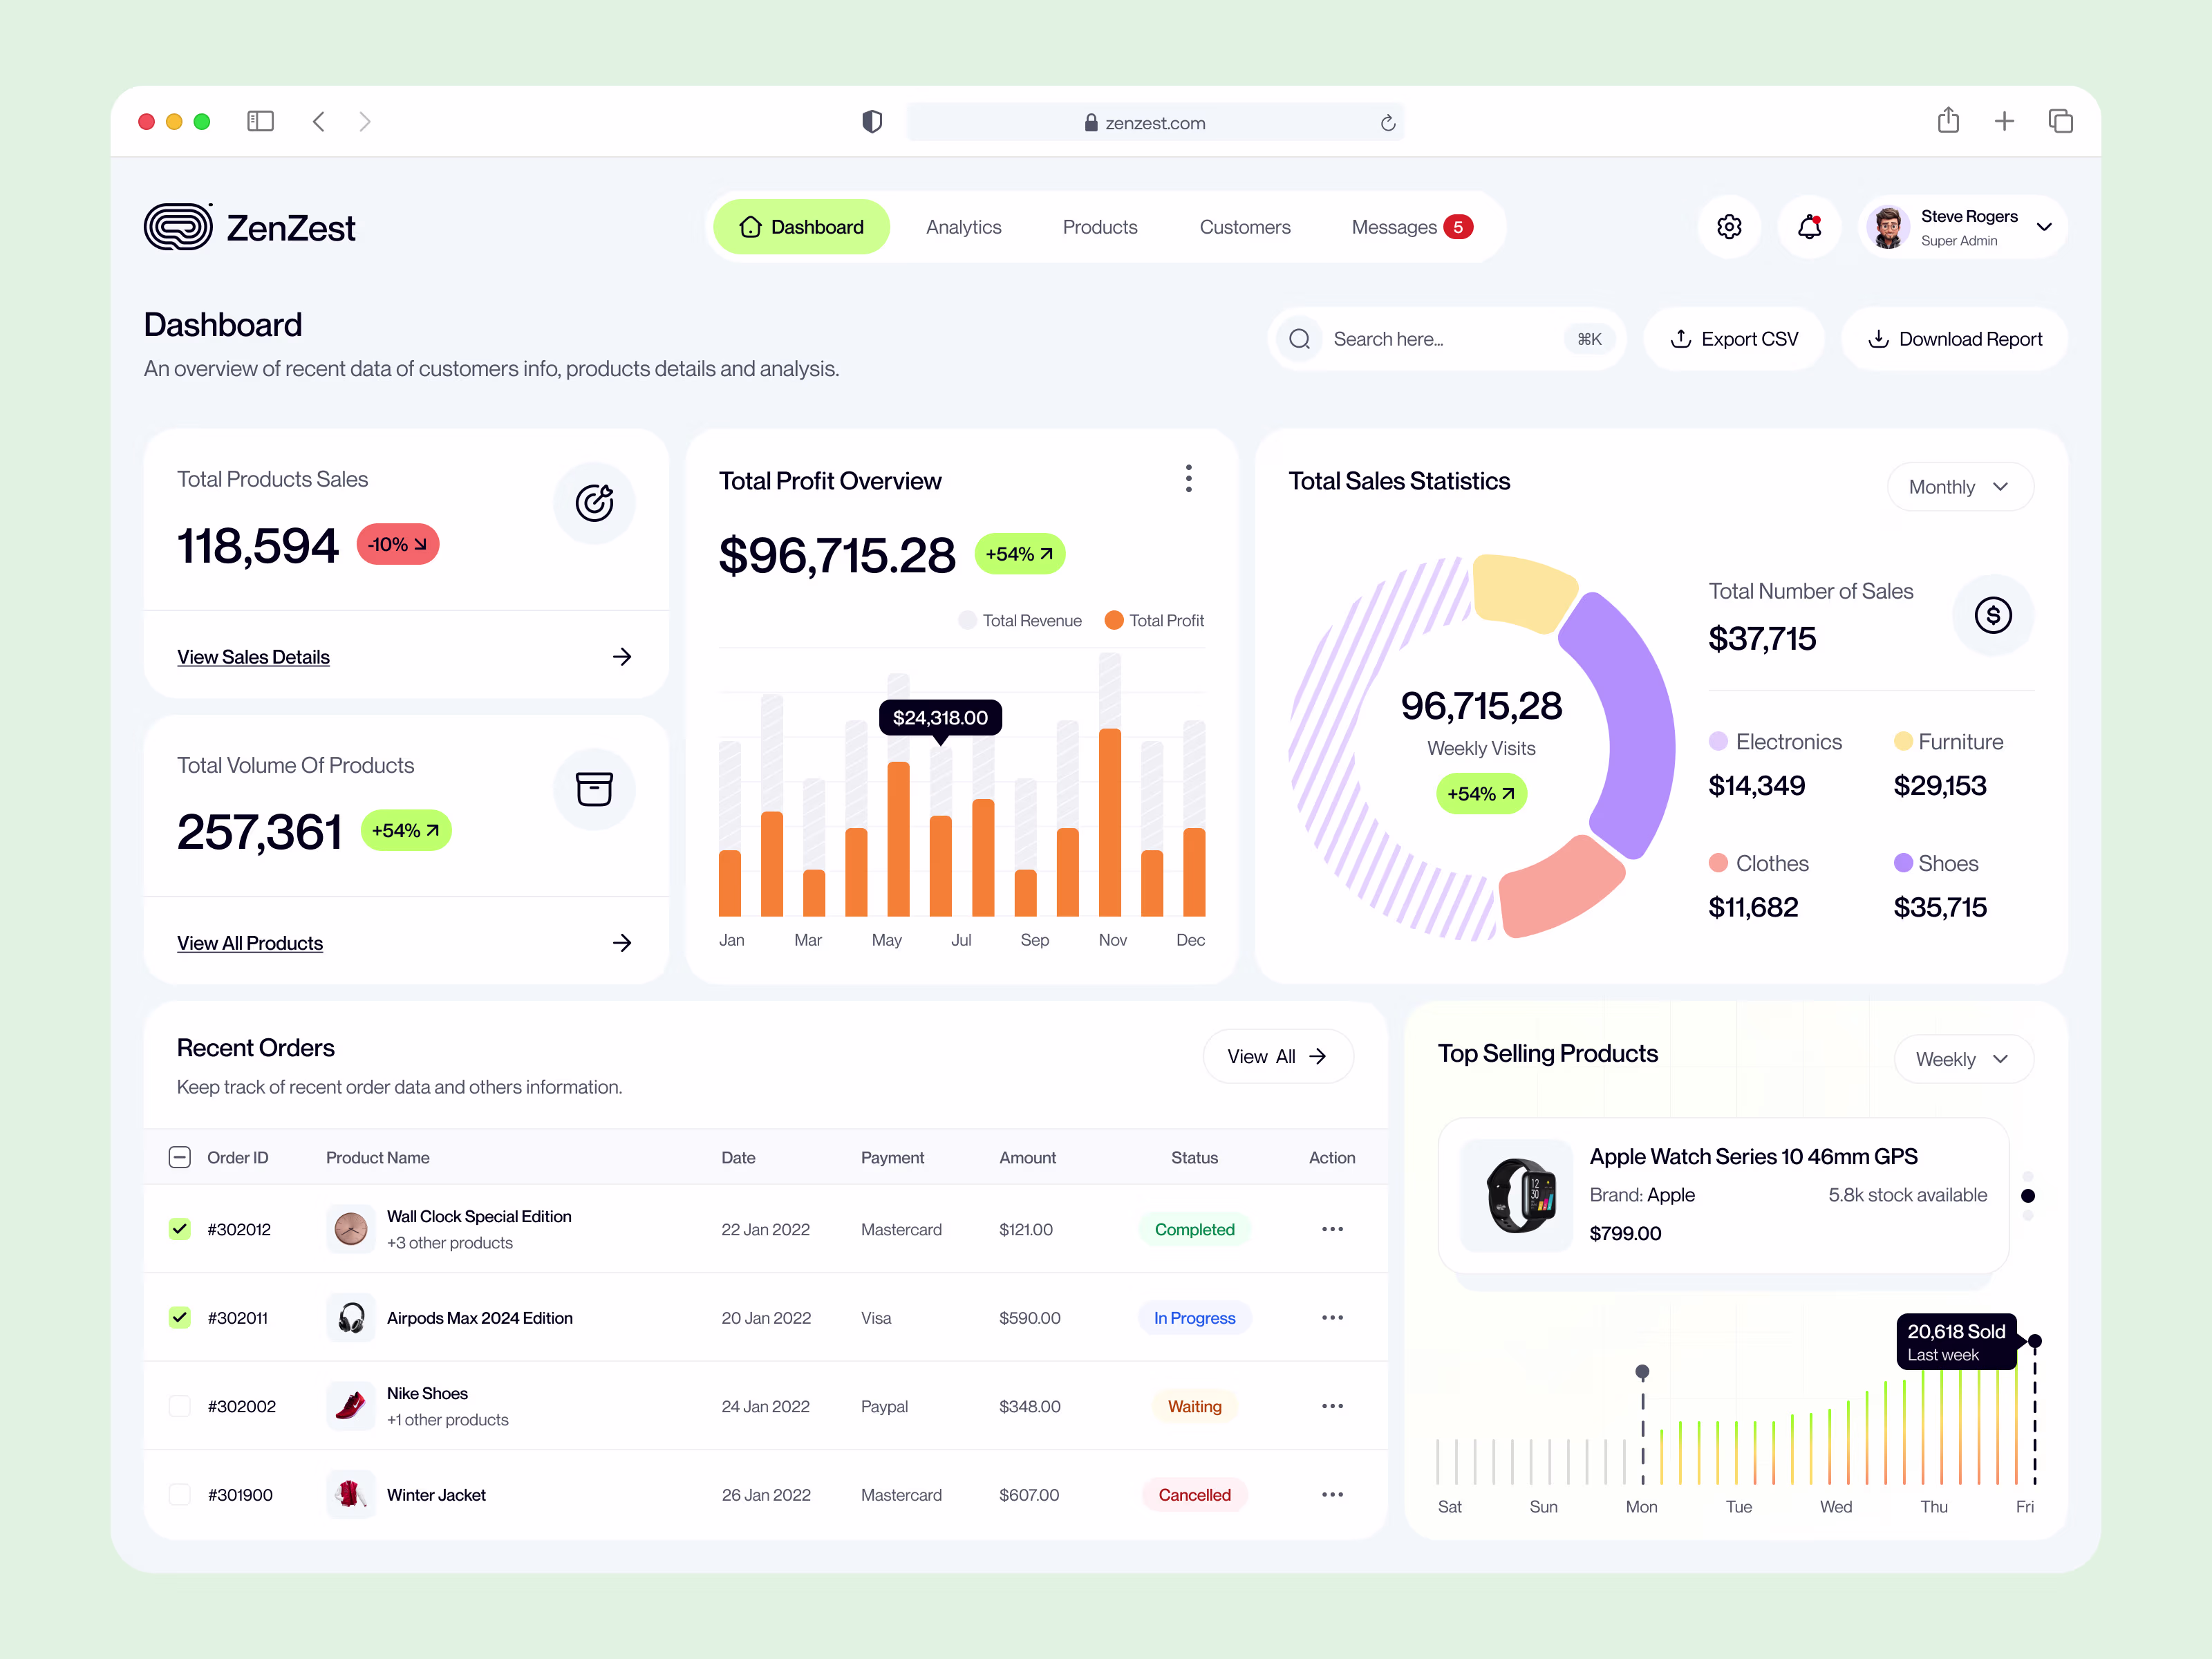The width and height of the screenshot is (2212, 1659).
Task: Switch to the Analytics tab
Action: pos(963,226)
